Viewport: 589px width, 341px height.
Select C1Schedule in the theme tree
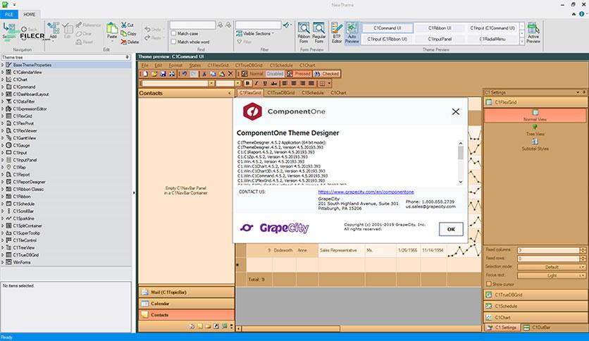(24, 204)
